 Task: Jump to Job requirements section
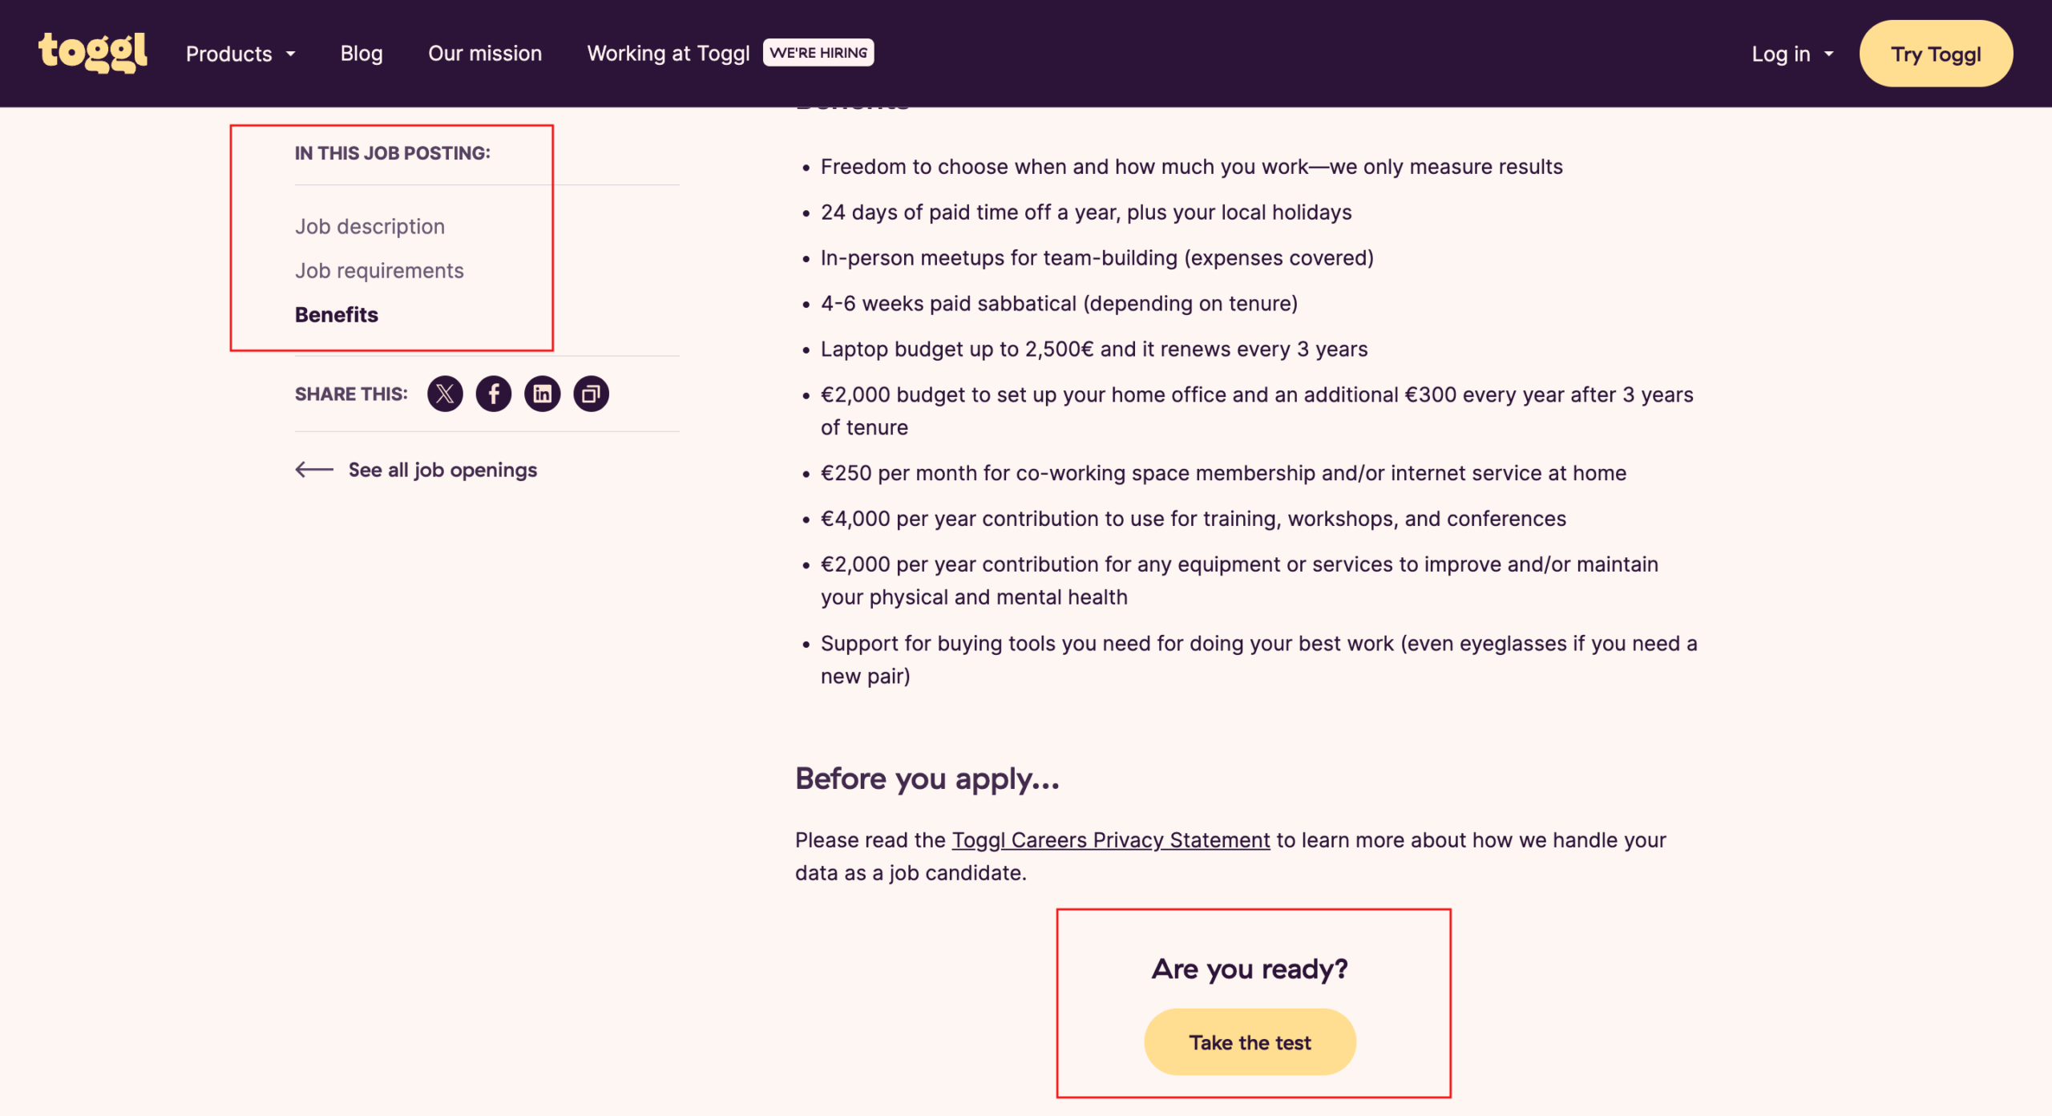(x=379, y=270)
